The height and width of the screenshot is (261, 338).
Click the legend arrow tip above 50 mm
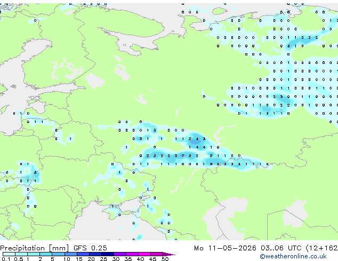(x=169, y=254)
